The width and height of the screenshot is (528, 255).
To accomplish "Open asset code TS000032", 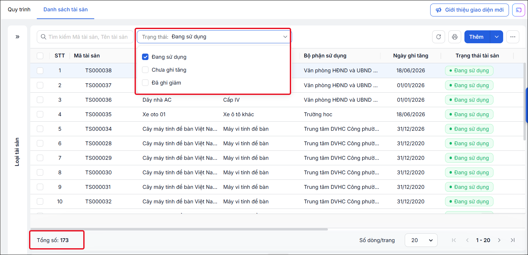I will 98,201.
